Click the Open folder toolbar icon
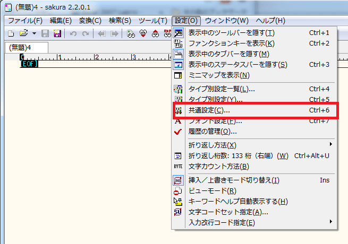Screen dimensions: 348x244 pyautogui.click(x=23, y=33)
